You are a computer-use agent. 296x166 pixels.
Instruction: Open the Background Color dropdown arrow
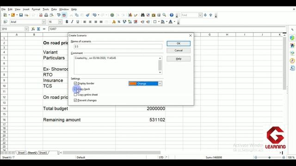166,22
